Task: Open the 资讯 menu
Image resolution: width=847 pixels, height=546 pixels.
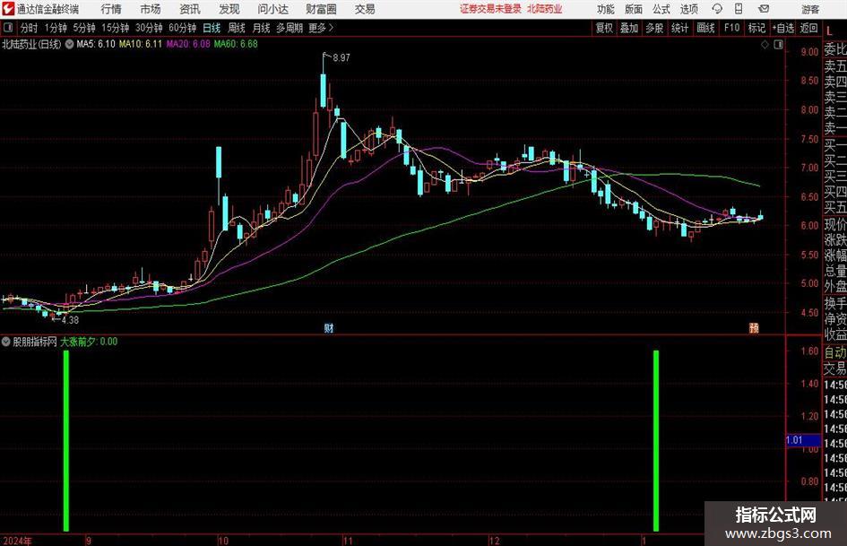Action: (x=190, y=9)
